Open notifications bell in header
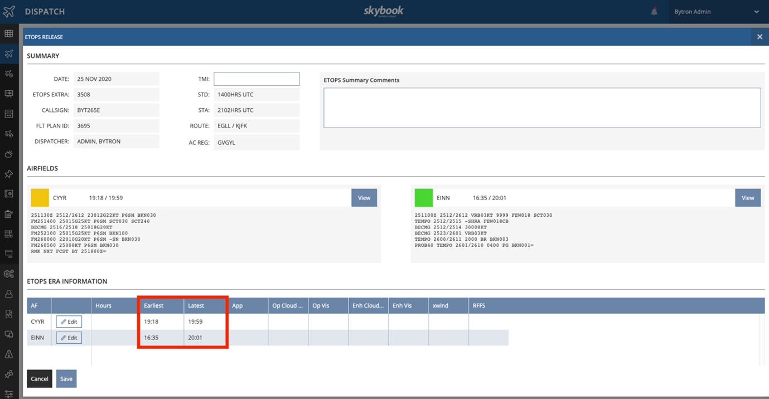769x399 pixels. [x=654, y=12]
